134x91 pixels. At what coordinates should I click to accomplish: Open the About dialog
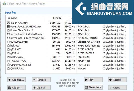117,87
